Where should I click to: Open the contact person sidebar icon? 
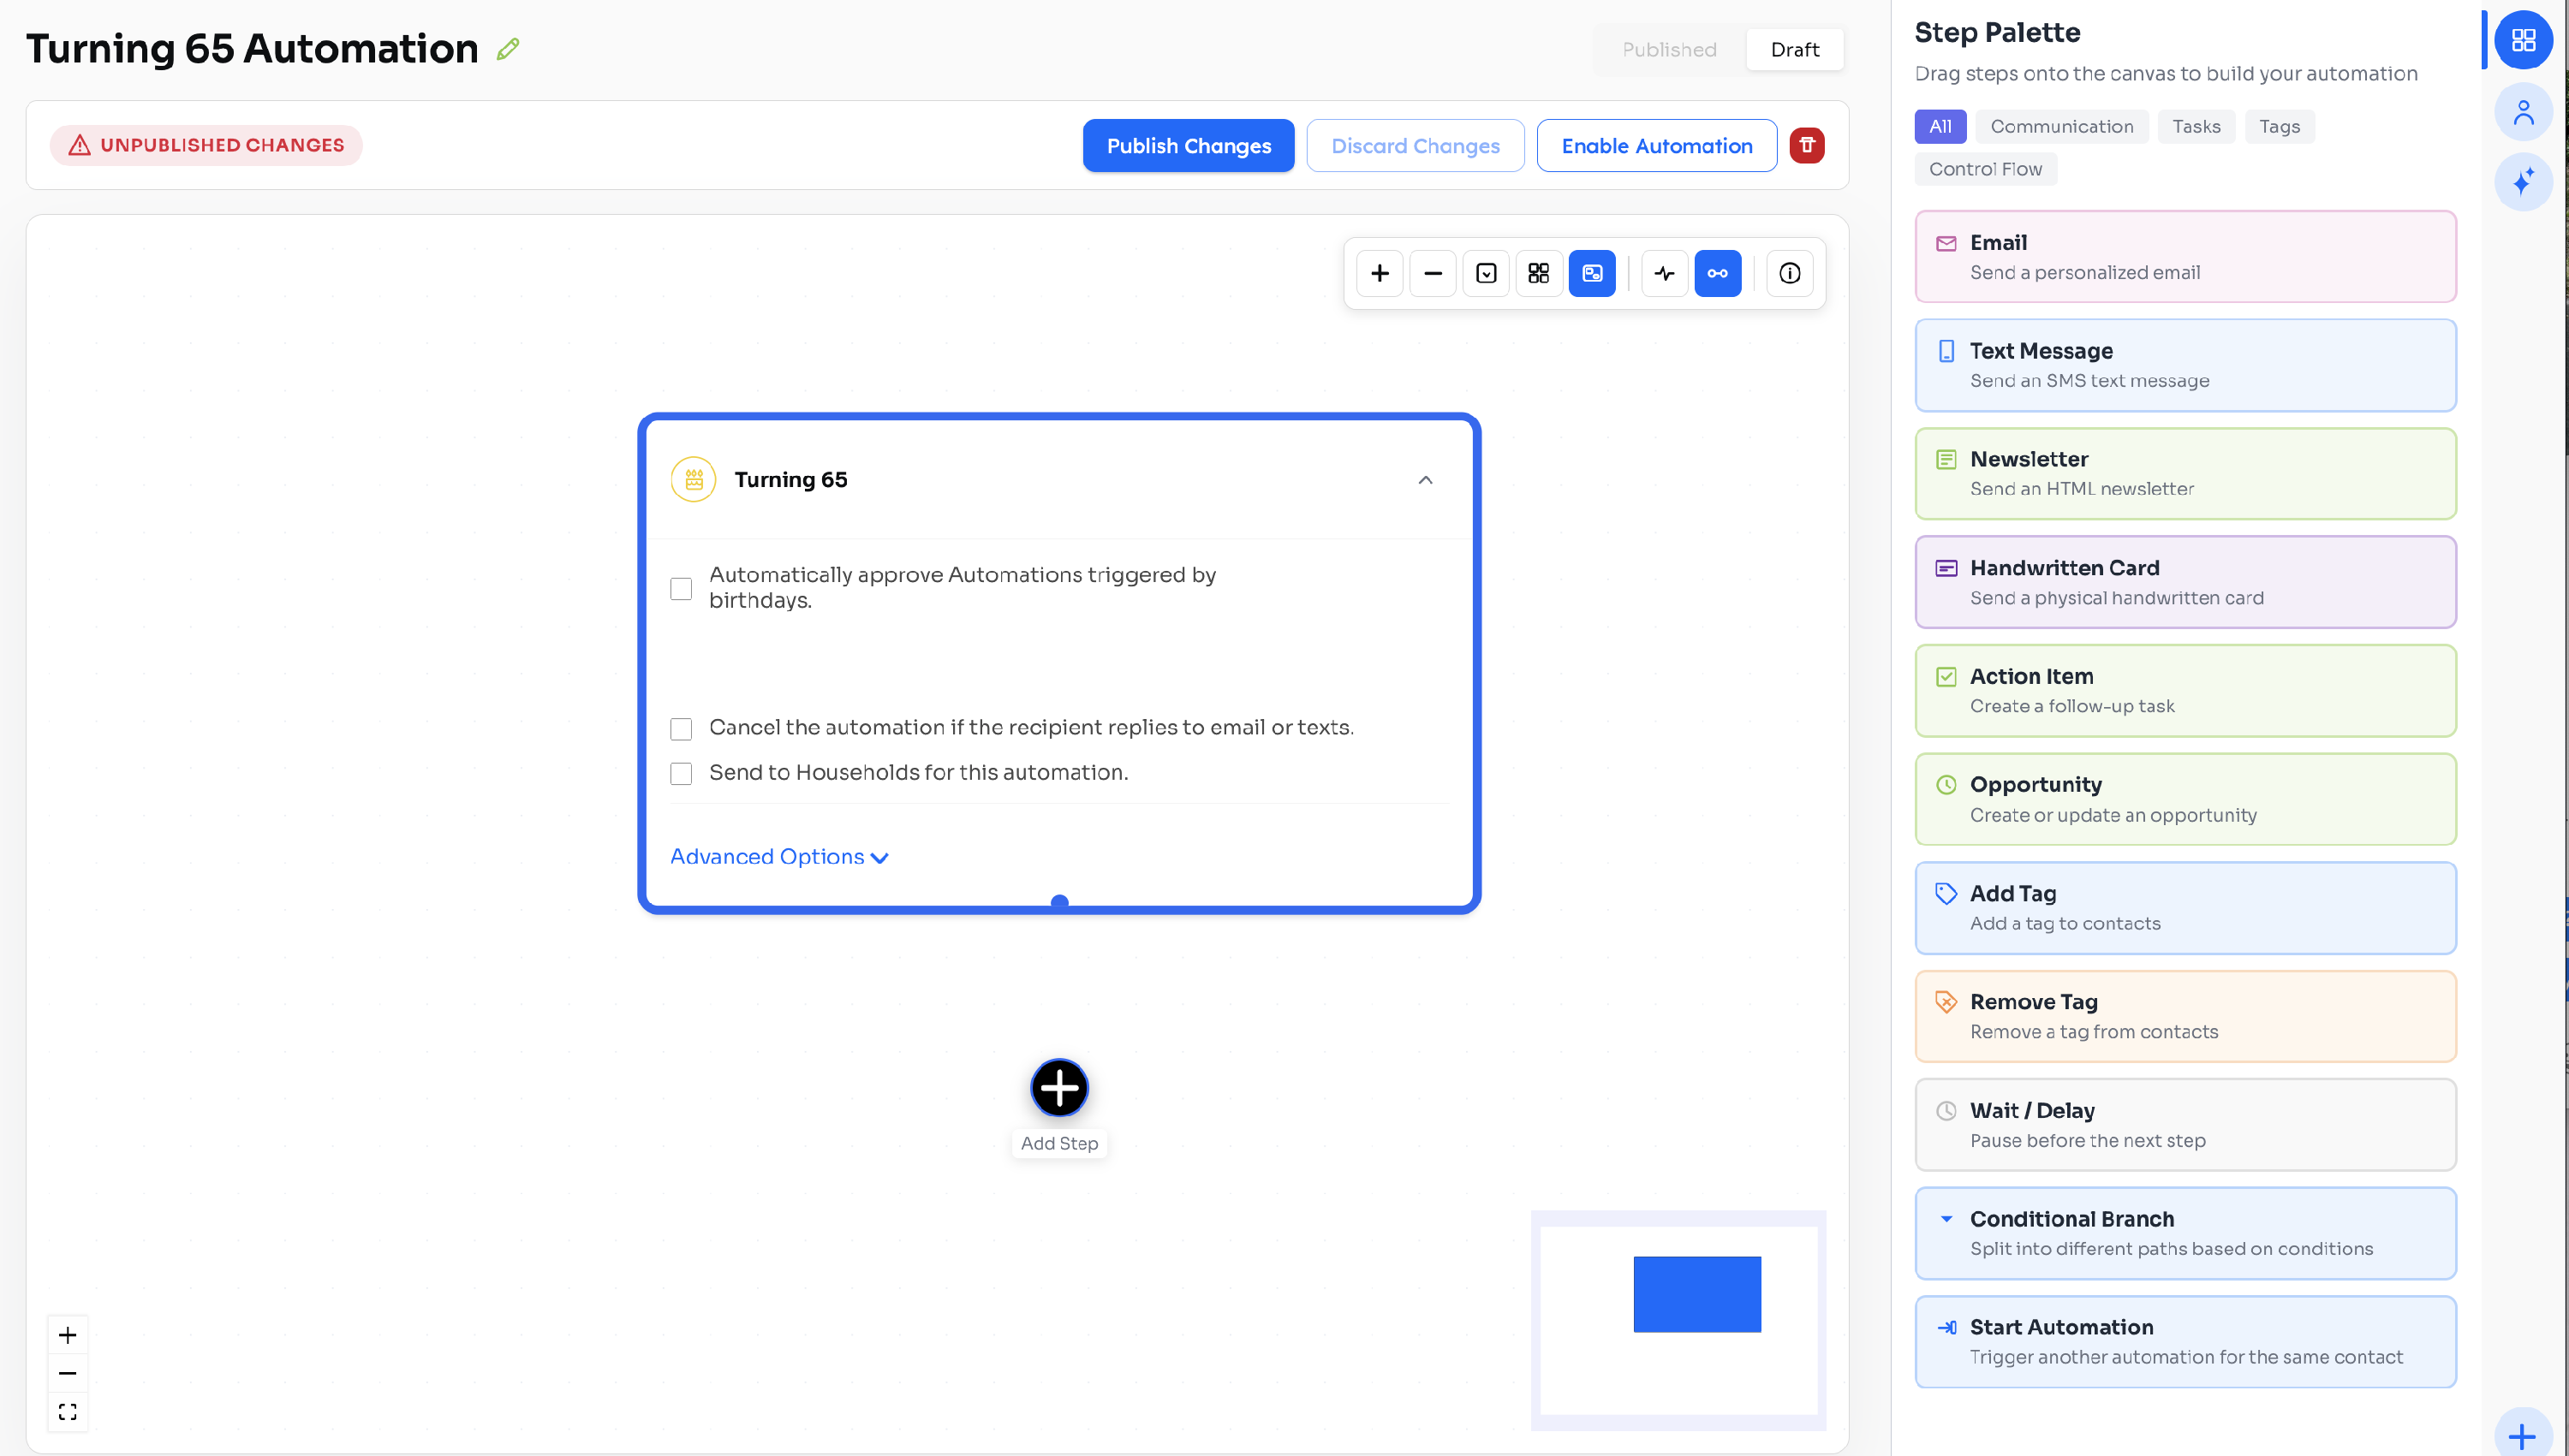pyautogui.click(x=2523, y=112)
